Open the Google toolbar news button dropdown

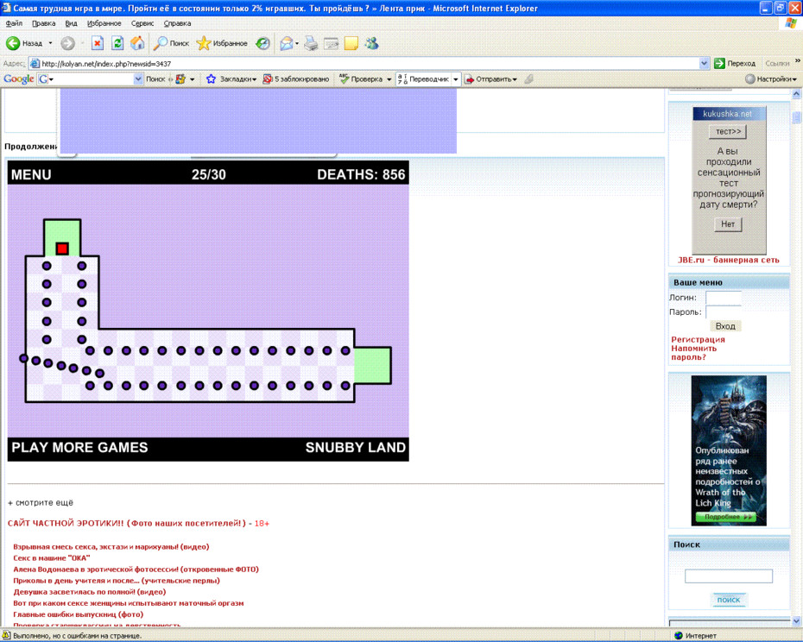pos(192,79)
